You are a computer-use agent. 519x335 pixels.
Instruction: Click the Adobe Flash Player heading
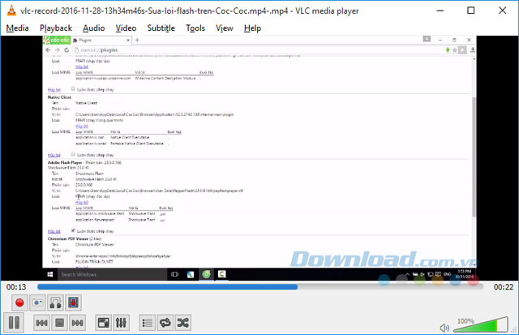coord(65,162)
